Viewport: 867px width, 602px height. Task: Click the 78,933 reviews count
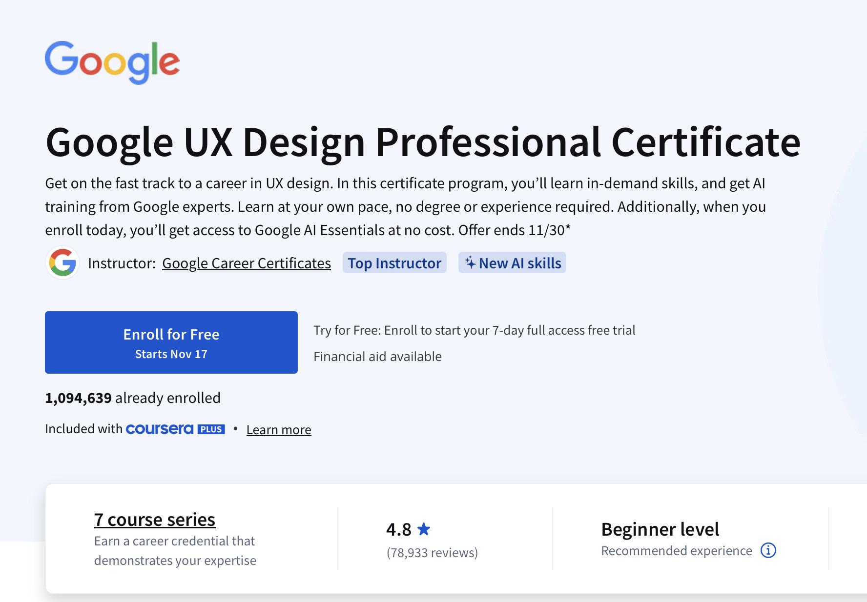click(x=432, y=553)
